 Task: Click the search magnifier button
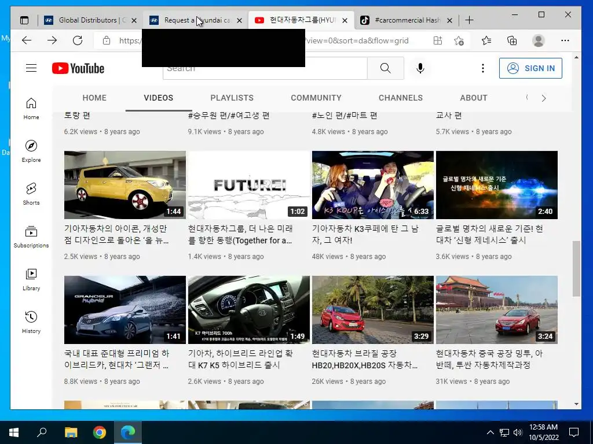385,68
